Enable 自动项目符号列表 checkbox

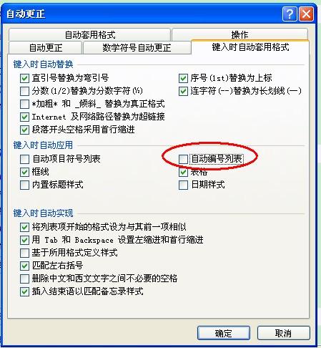coord(24,159)
